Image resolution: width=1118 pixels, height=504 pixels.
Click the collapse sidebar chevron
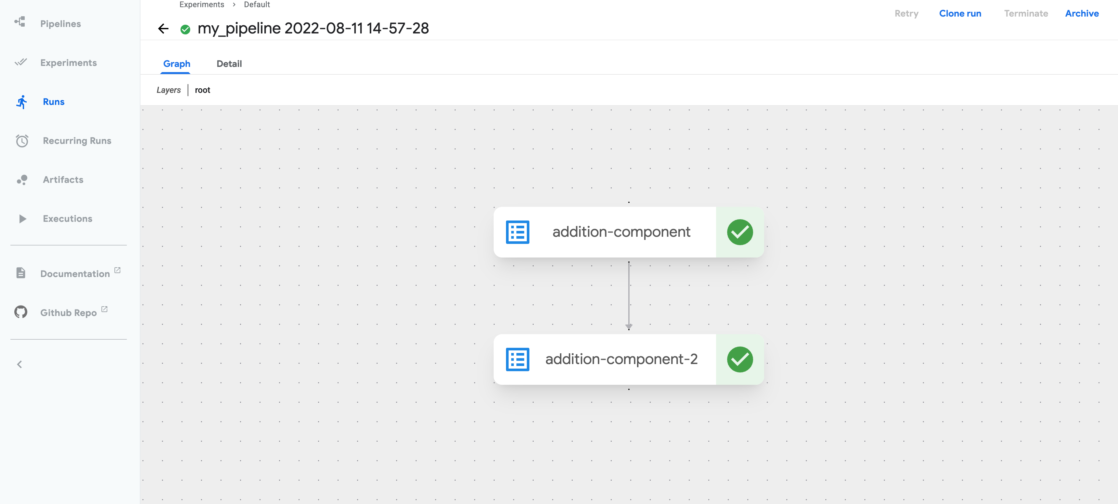tap(19, 364)
